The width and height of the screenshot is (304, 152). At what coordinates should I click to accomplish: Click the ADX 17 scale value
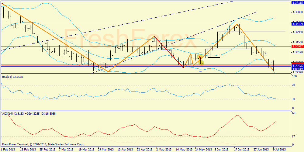(294, 136)
